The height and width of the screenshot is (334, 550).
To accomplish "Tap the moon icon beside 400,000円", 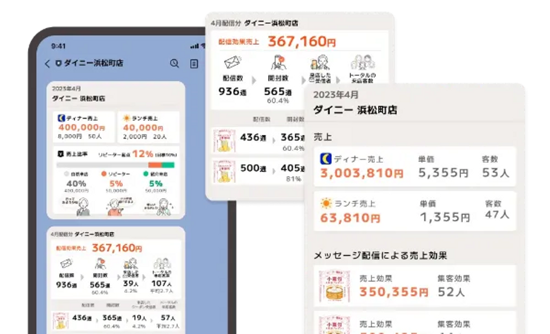I will pyautogui.click(x=61, y=118).
